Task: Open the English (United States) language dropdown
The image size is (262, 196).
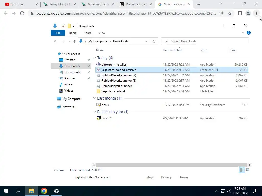Action: (x=91, y=177)
